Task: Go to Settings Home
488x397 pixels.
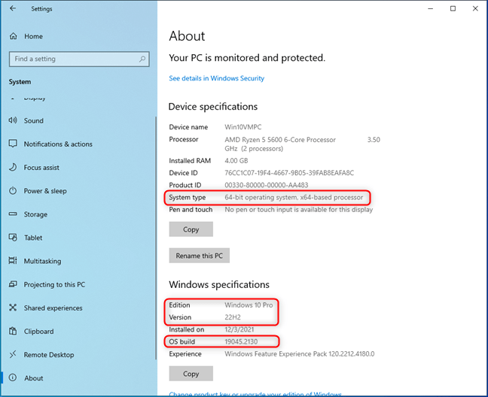Action: [33, 36]
